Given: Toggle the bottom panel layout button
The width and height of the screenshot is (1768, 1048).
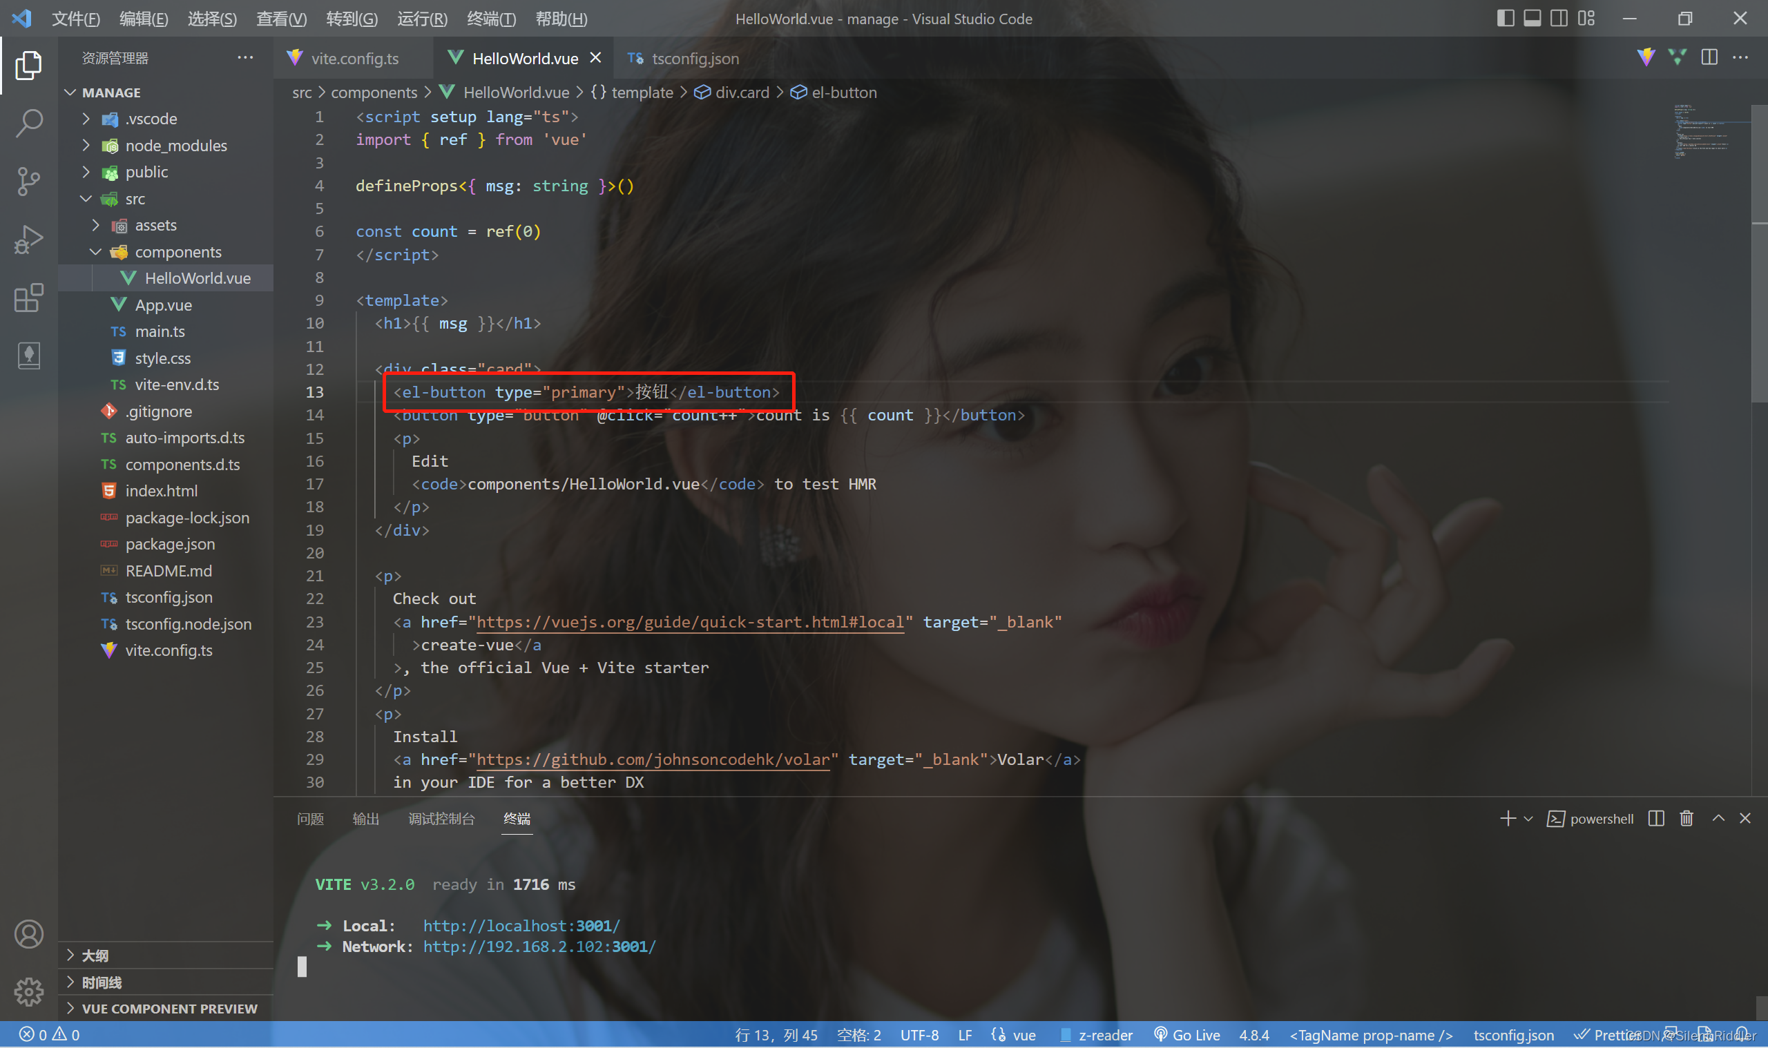Looking at the screenshot, I should pyautogui.click(x=1532, y=19).
